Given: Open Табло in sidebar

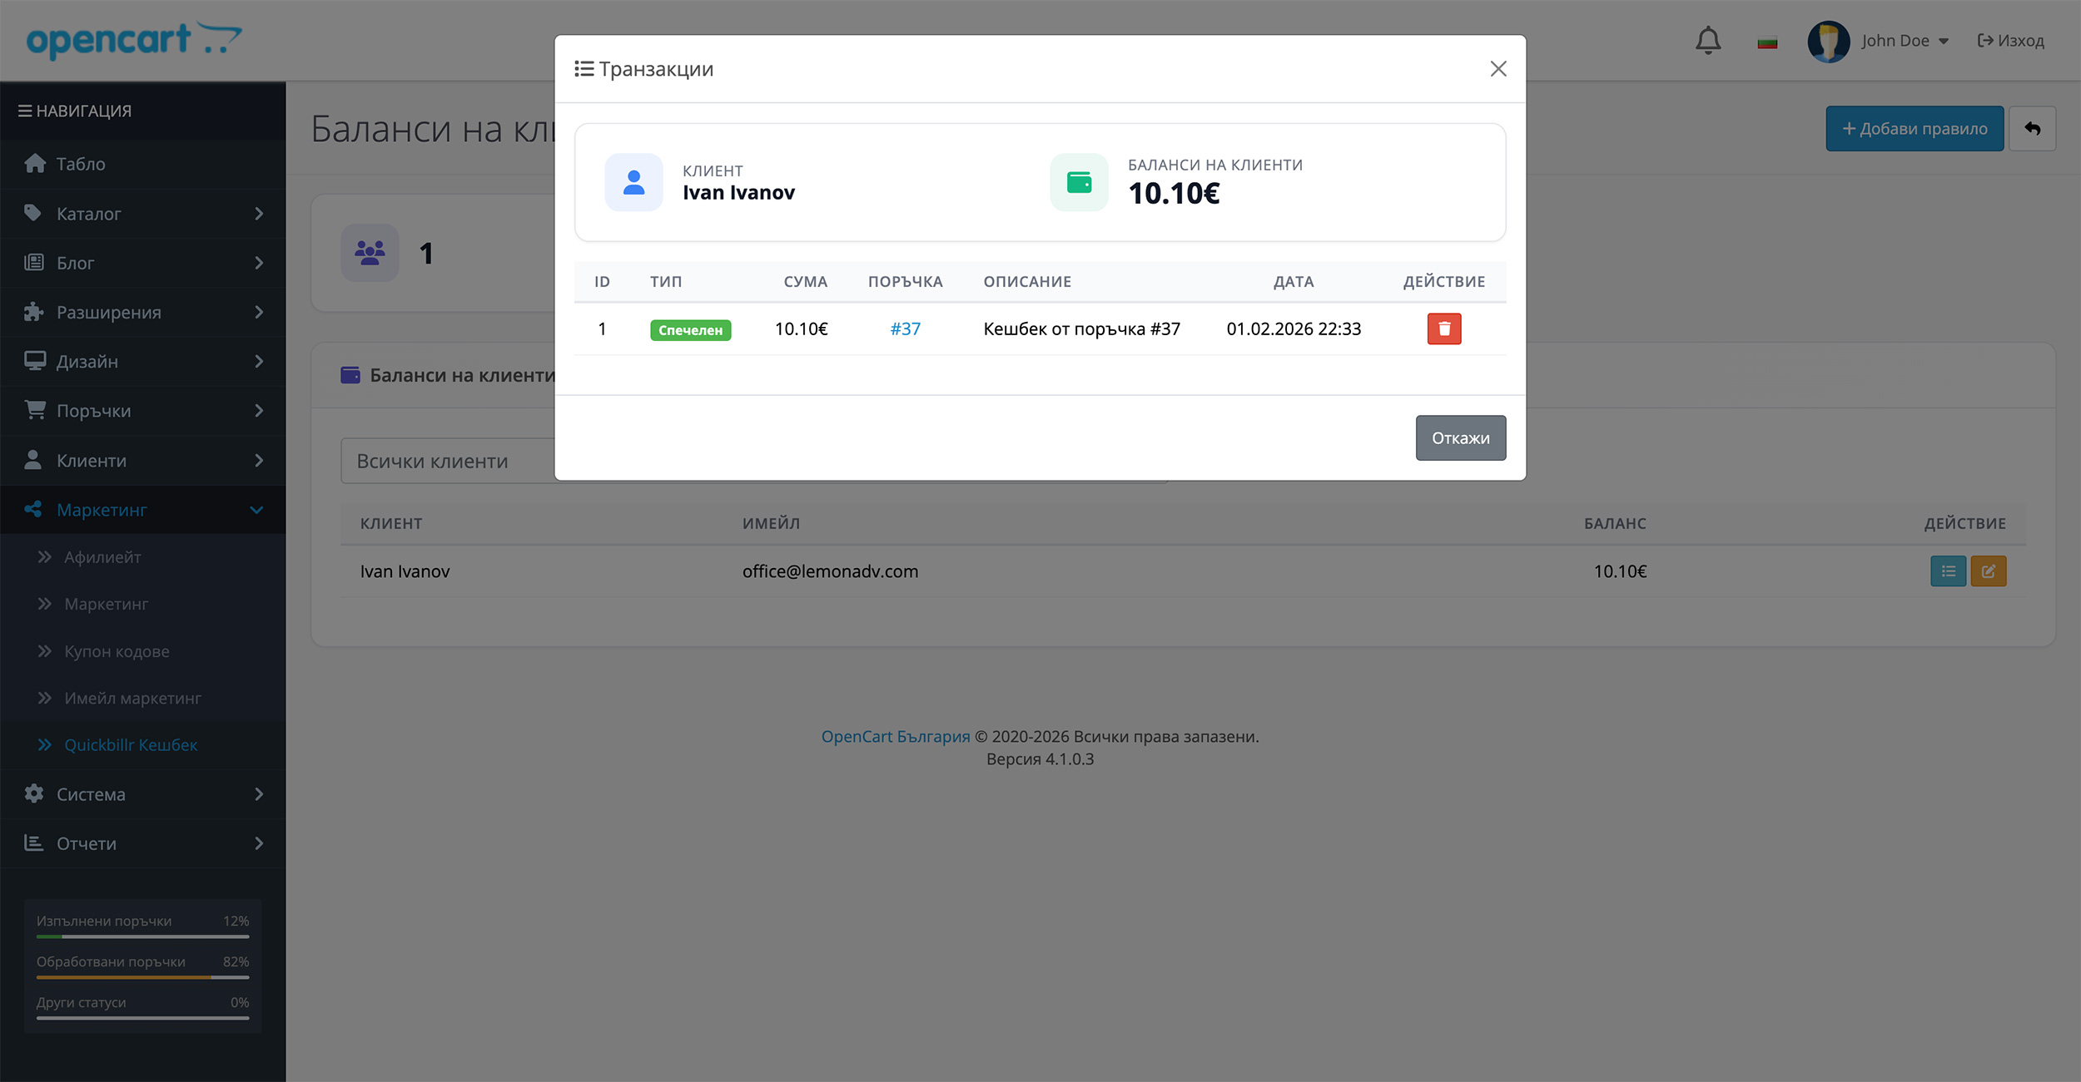Looking at the screenshot, I should (x=81, y=164).
